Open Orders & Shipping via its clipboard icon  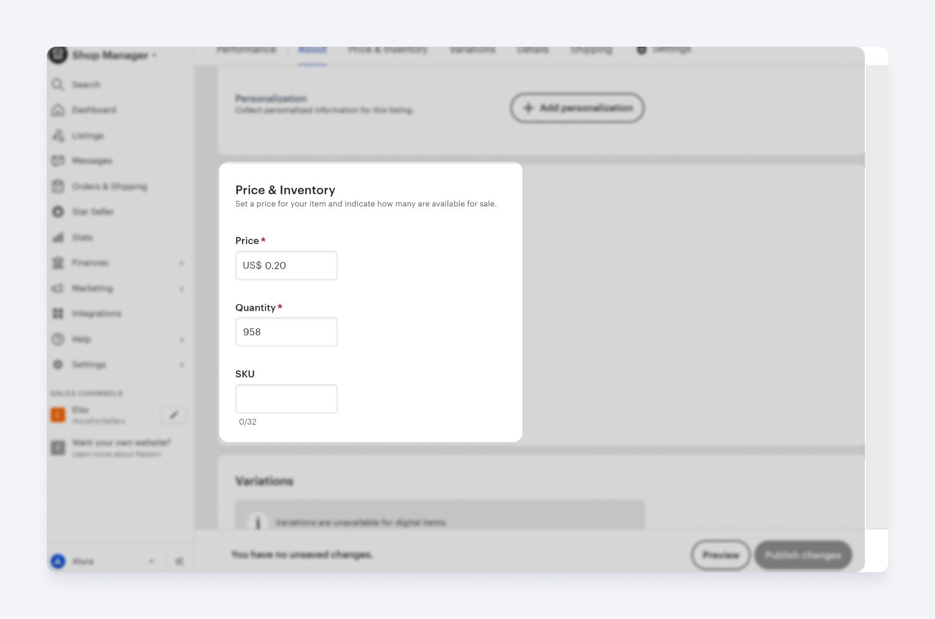58,186
